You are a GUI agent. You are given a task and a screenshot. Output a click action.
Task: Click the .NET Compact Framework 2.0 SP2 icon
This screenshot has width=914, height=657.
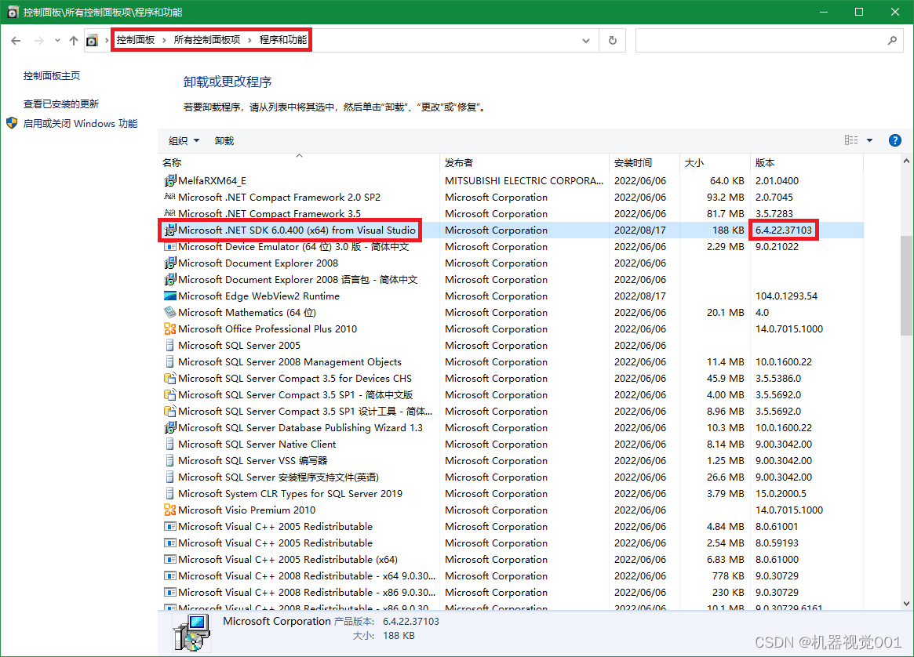(169, 197)
